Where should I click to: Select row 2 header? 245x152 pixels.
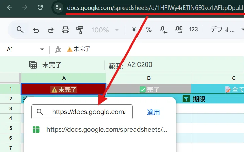pos(11,99)
